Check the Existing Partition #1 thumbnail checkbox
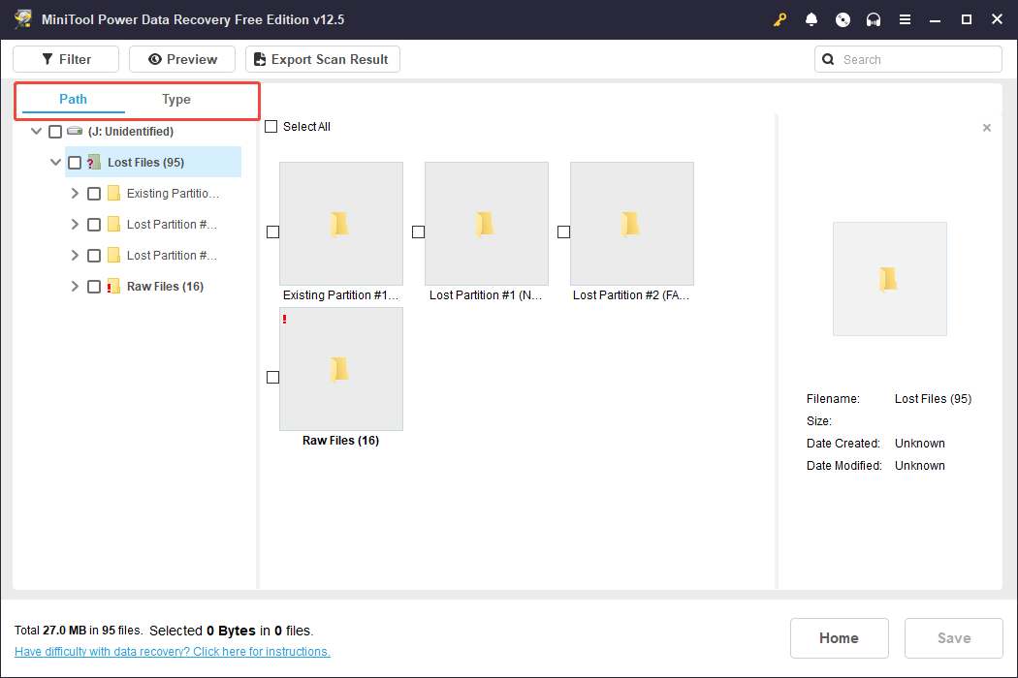The width and height of the screenshot is (1018, 678). click(x=273, y=231)
